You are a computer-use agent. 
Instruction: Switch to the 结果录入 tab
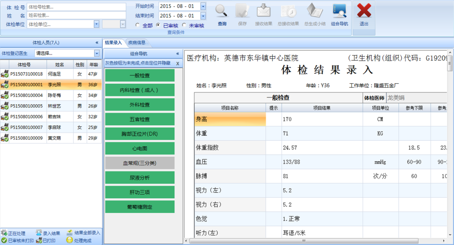click(113, 43)
